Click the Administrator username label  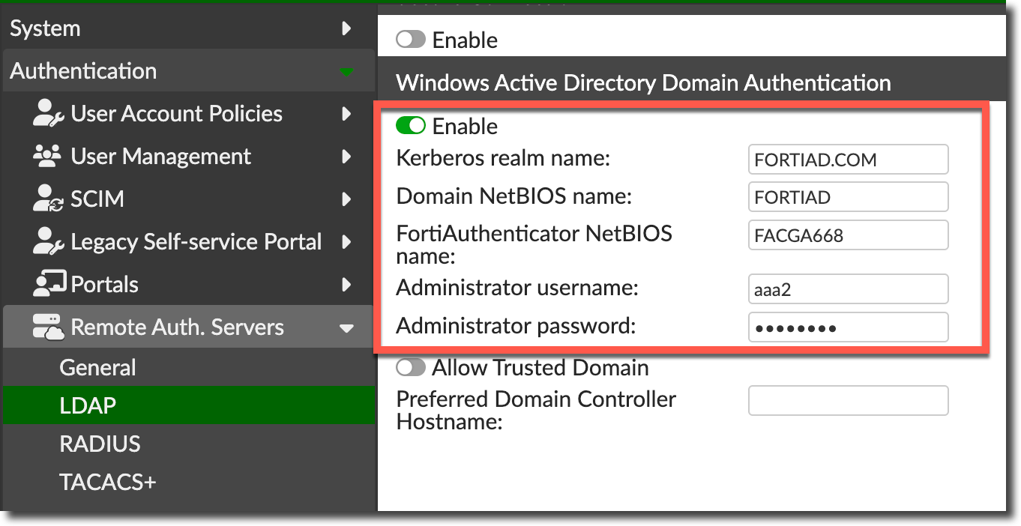pos(517,288)
